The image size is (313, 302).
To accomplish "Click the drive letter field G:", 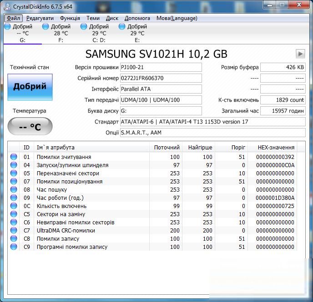I will [161, 111].
